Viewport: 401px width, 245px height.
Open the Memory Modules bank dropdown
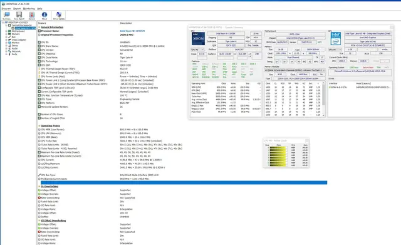click(294, 70)
